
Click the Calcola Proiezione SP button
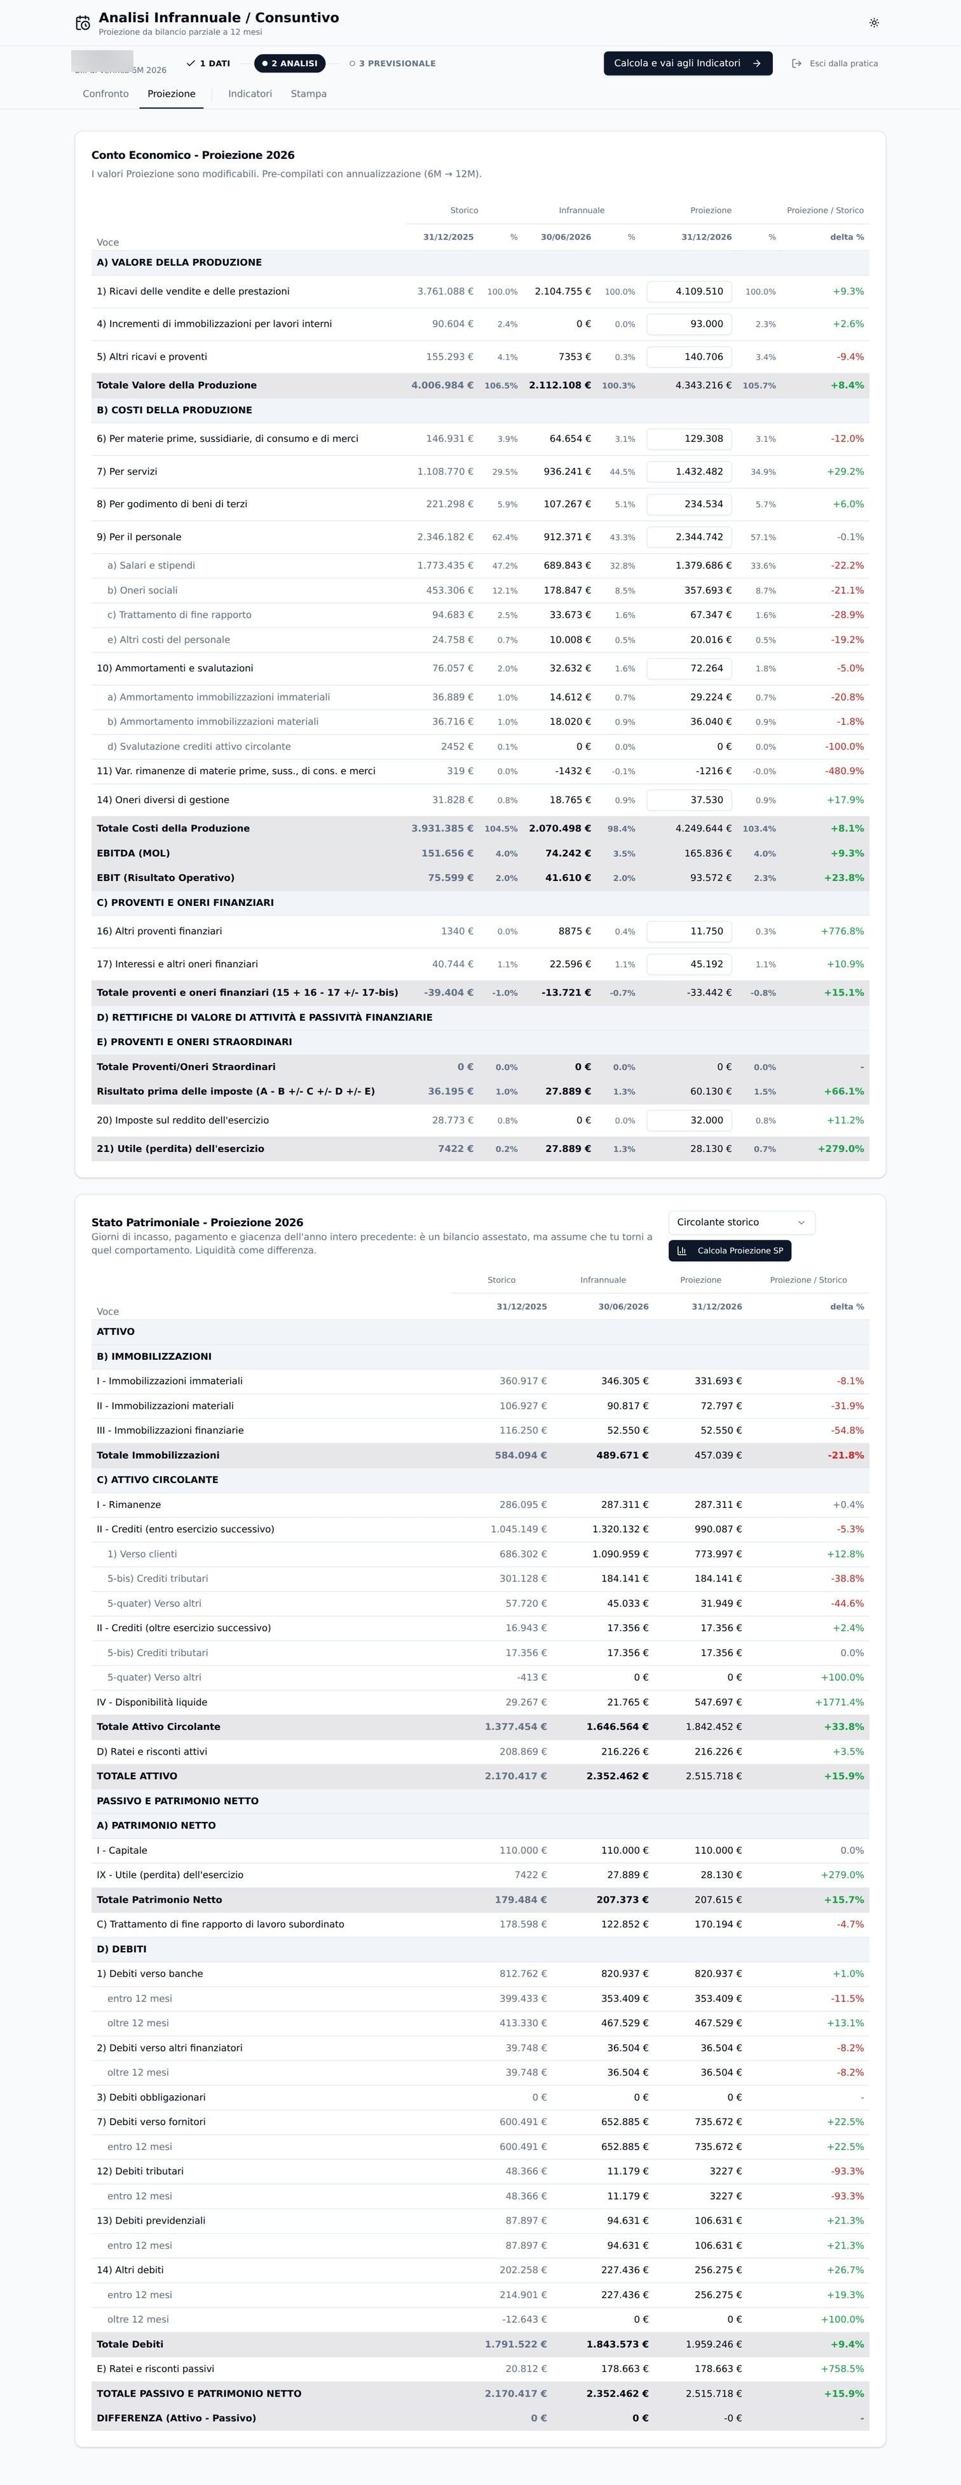point(730,1250)
